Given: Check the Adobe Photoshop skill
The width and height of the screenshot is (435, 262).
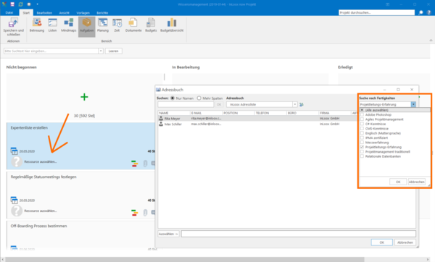Looking at the screenshot, I should click(362, 114).
